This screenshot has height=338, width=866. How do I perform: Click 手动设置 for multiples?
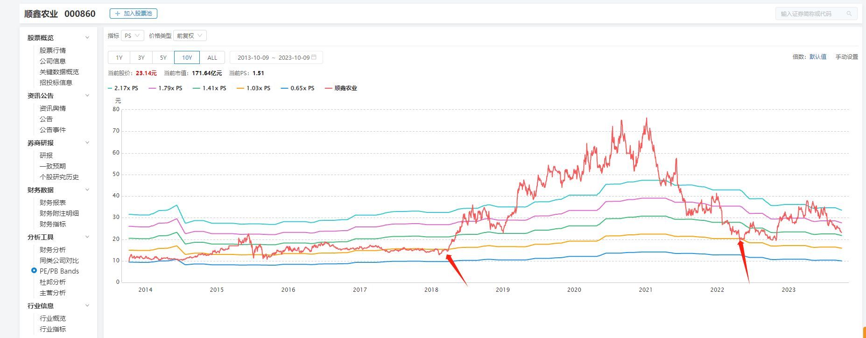coord(846,57)
